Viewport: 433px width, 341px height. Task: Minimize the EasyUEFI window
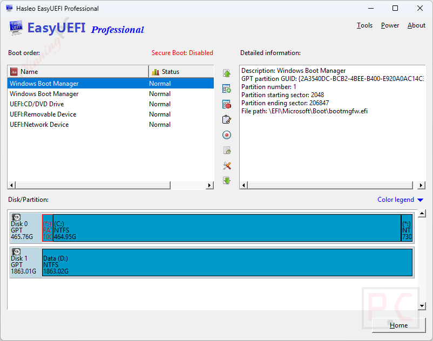point(371,8)
